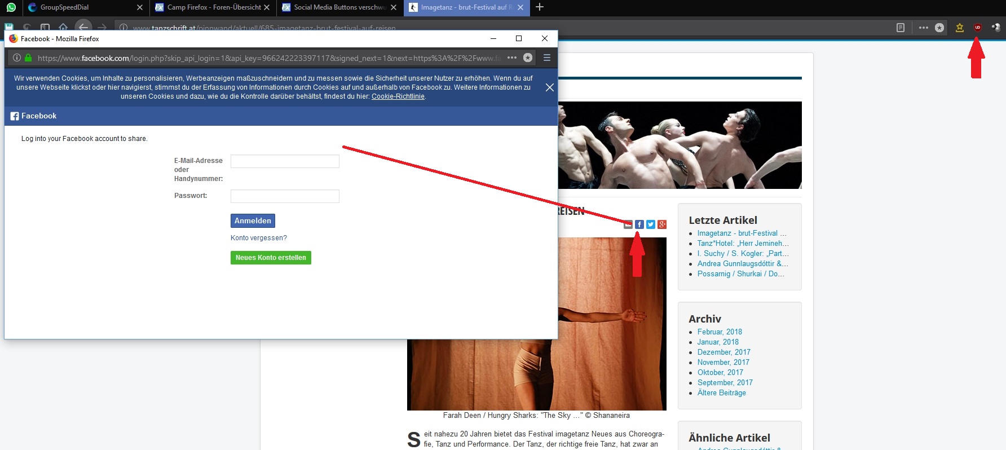Viewport: 1006px width, 450px height.
Task: Open the Januar, 2018 archive
Action: click(718, 342)
